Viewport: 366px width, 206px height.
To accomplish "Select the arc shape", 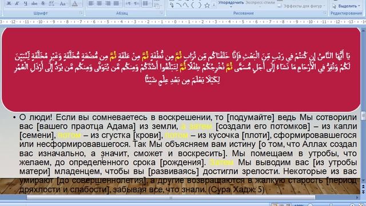I will (179, 5).
